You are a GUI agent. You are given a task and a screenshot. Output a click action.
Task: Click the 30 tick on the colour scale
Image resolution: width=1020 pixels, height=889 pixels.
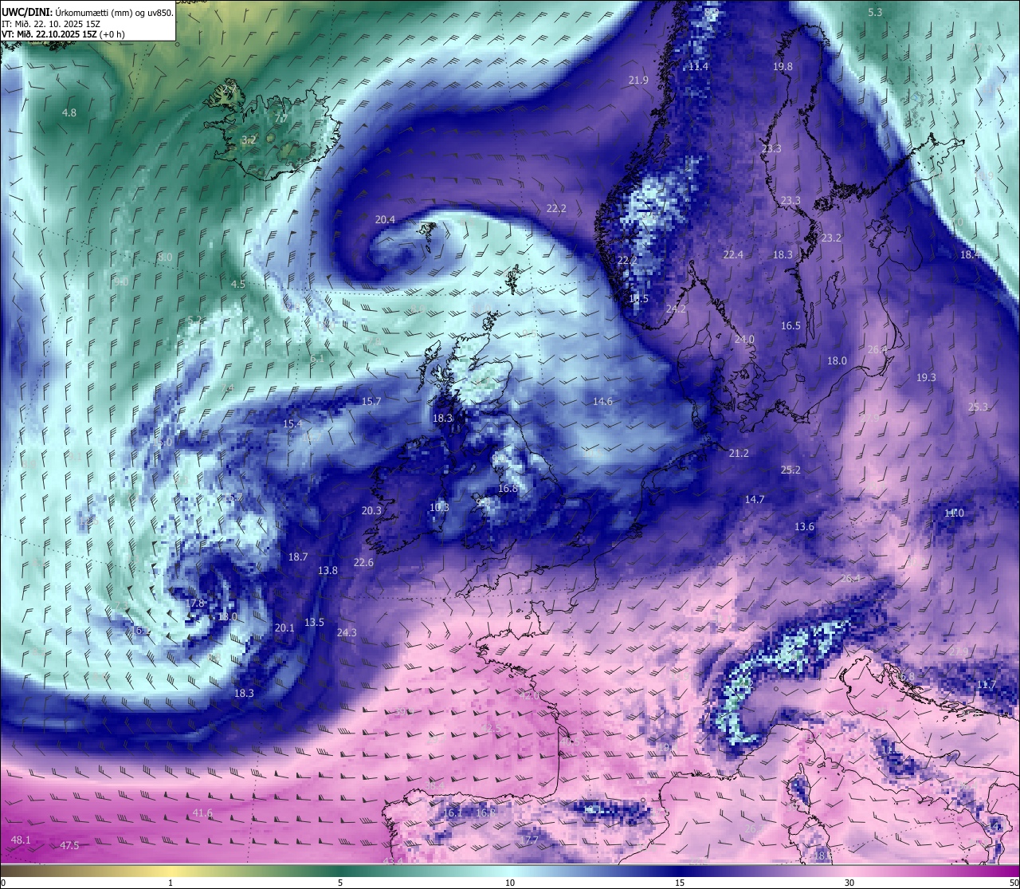pos(849,883)
